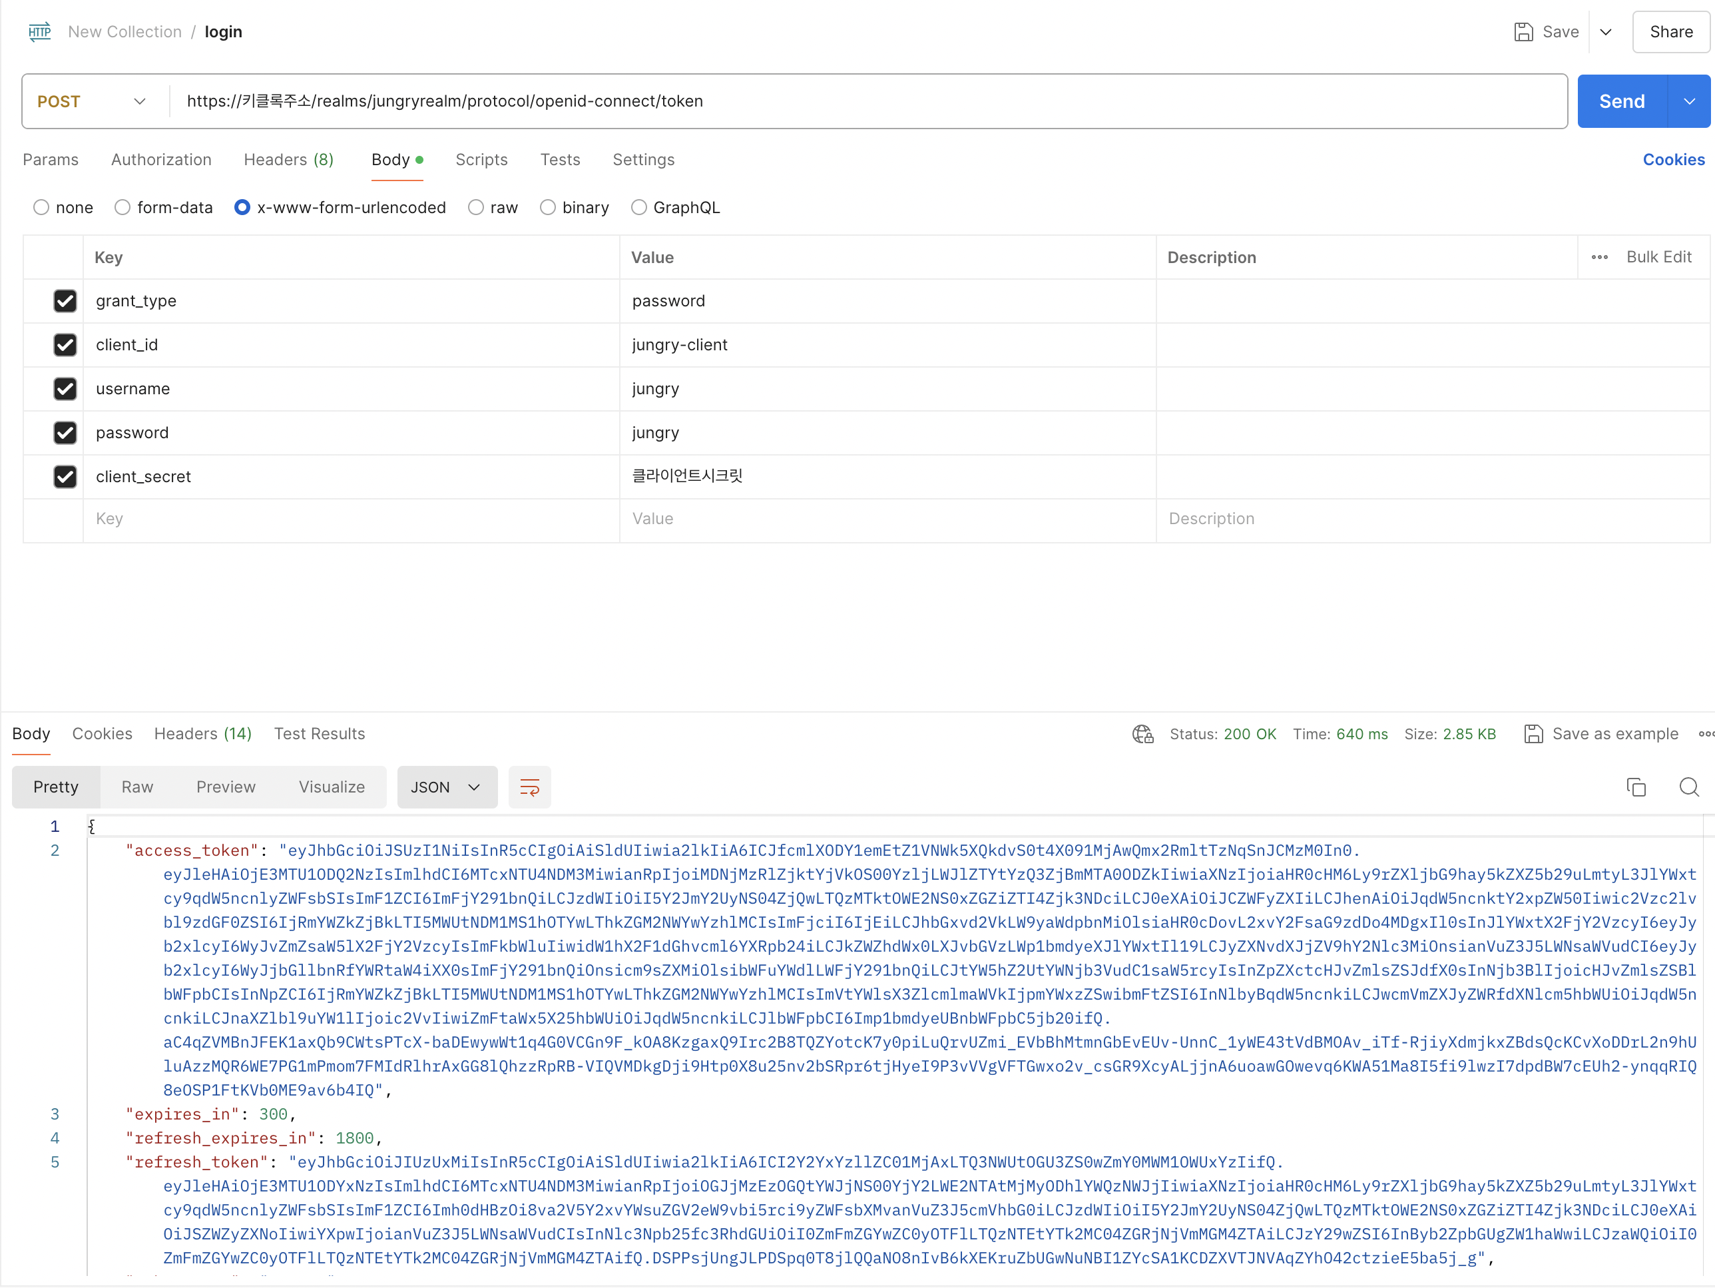
Task: Open the Settings tab
Action: [644, 160]
